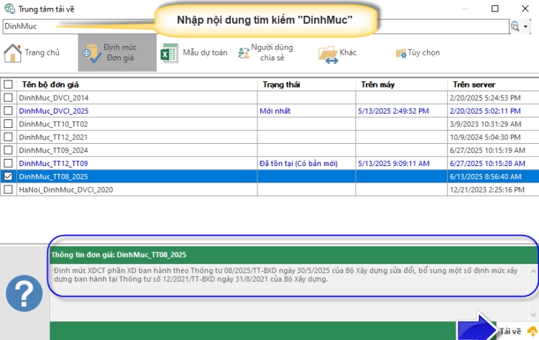The width and height of the screenshot is (539, 340).
Task: Click the Tùy chọn settings icon
Action: tap(401, 53)
